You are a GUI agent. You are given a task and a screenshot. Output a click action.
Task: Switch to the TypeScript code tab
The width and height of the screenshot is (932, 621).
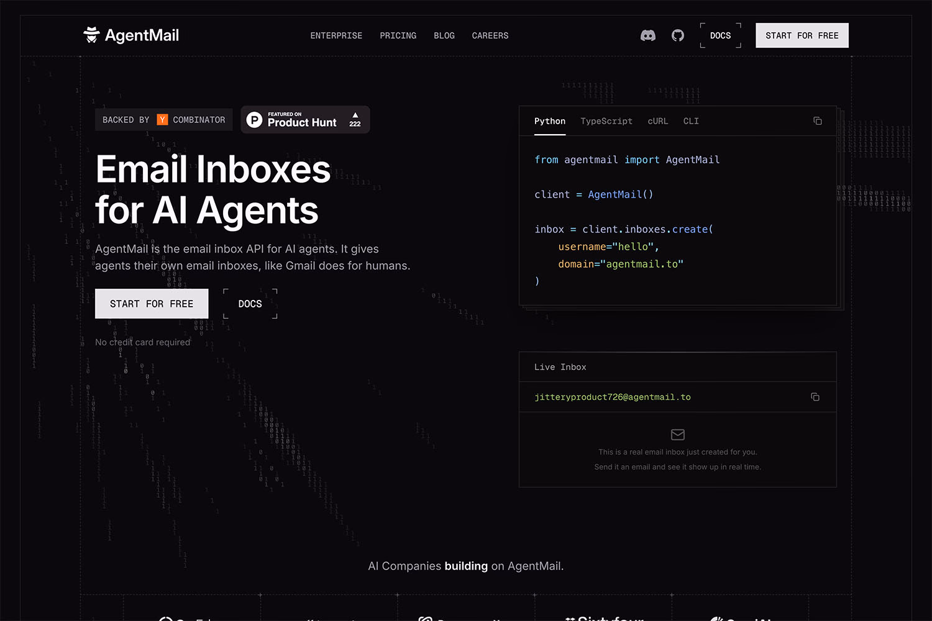point(606,121)
